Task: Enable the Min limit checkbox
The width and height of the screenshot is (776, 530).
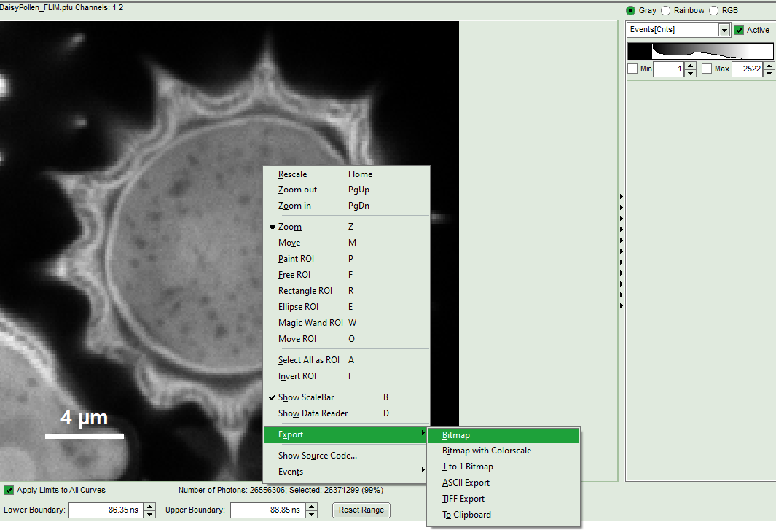Action: tap(632, 69)
